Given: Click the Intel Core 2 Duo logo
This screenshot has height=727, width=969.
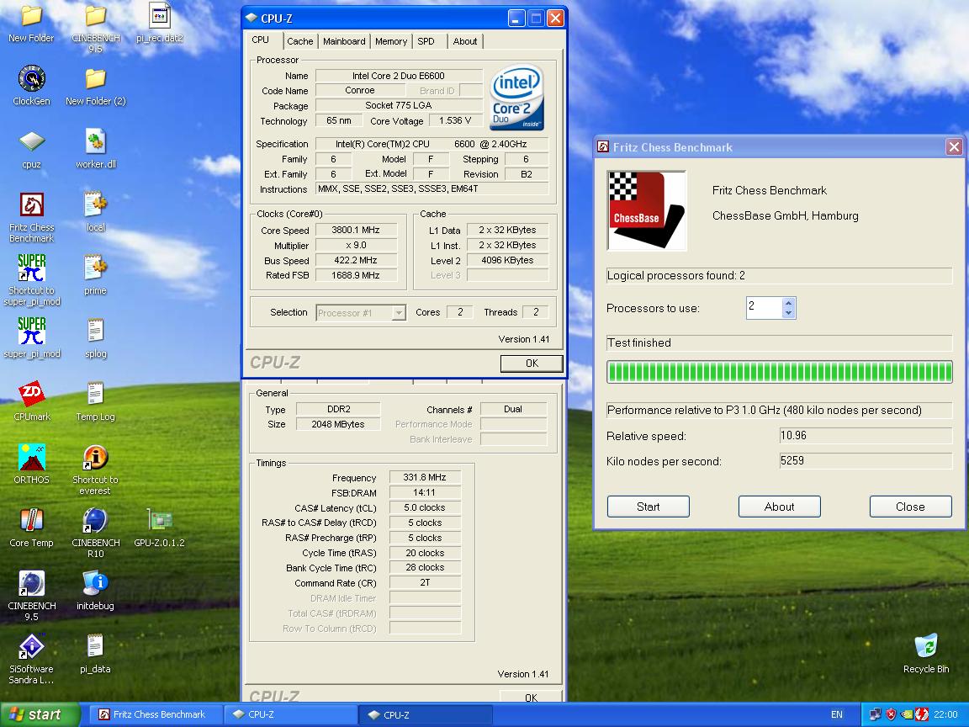Looking at the screenshot, I should tap(516, 97).
